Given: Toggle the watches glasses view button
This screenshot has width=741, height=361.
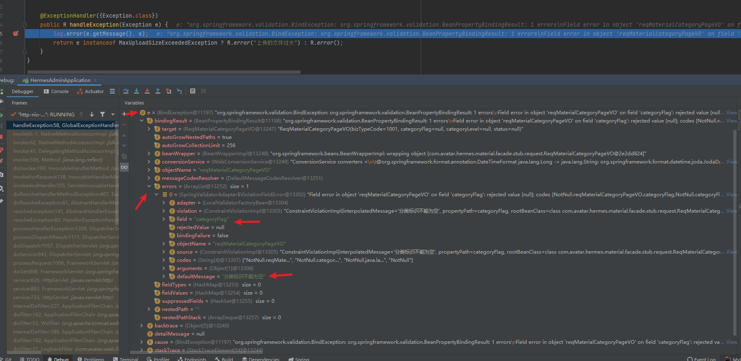Looking at the screenshot, I should coord(124,167).
